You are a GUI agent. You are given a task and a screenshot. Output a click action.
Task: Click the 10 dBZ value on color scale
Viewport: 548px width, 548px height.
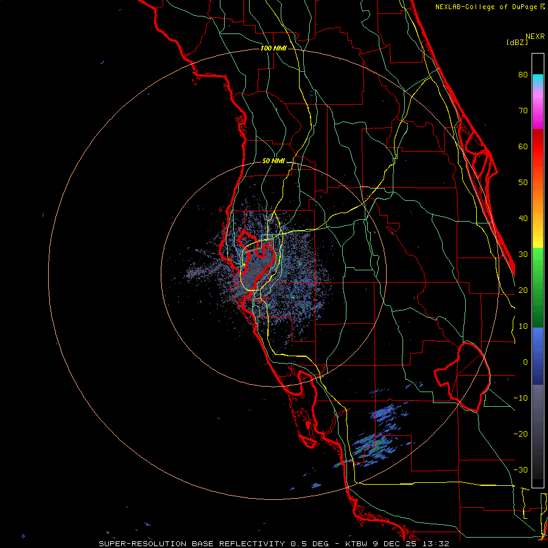523,326
